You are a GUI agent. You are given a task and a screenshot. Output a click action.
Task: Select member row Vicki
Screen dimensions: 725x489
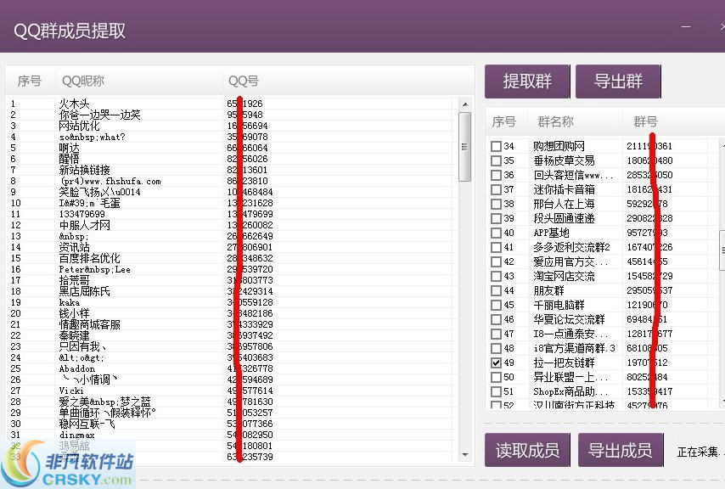point(230,391)
